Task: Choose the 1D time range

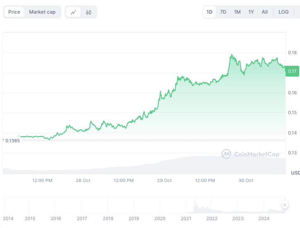Action: pos(209,12)
